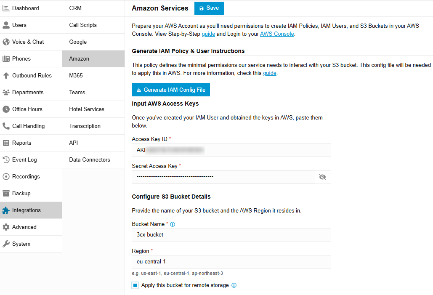Open Data Connectors in the submenu
This screenshot has width=433, height=295.
[x=93, y=159]
